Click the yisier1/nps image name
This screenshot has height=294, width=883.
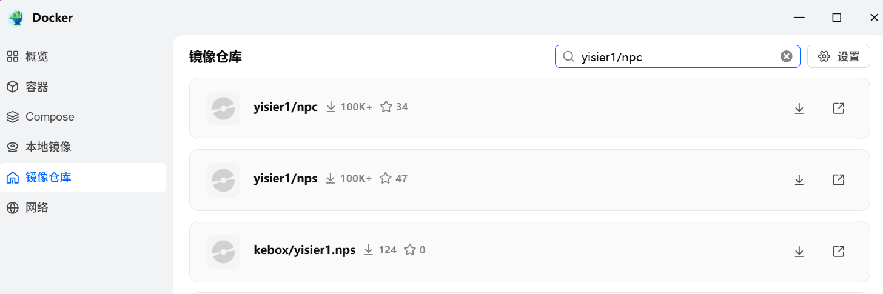285,179
